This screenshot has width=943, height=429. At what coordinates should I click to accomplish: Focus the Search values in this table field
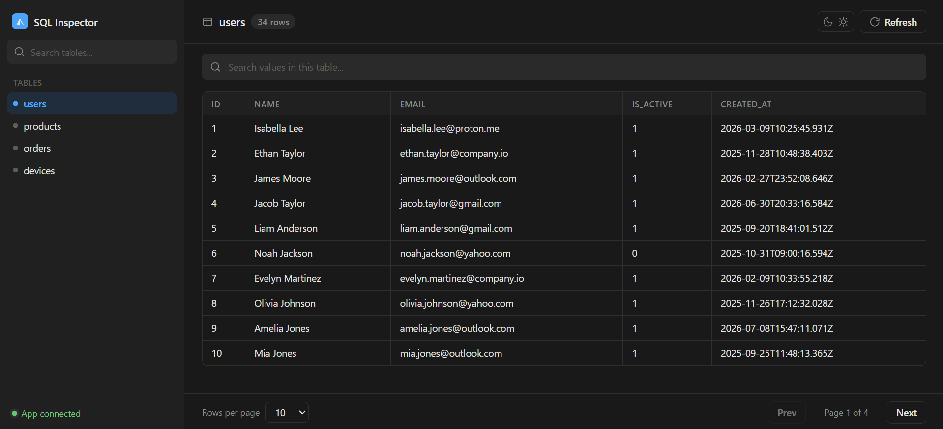point(564,67)
